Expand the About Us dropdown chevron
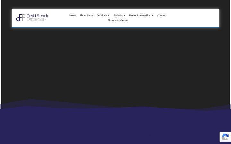Image resolution: width=231 pixels, height=144 pixels. pos(92,15)
